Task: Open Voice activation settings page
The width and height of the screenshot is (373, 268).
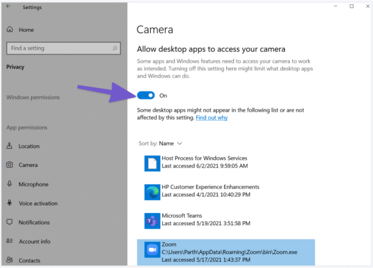Action: click(38, 204)
